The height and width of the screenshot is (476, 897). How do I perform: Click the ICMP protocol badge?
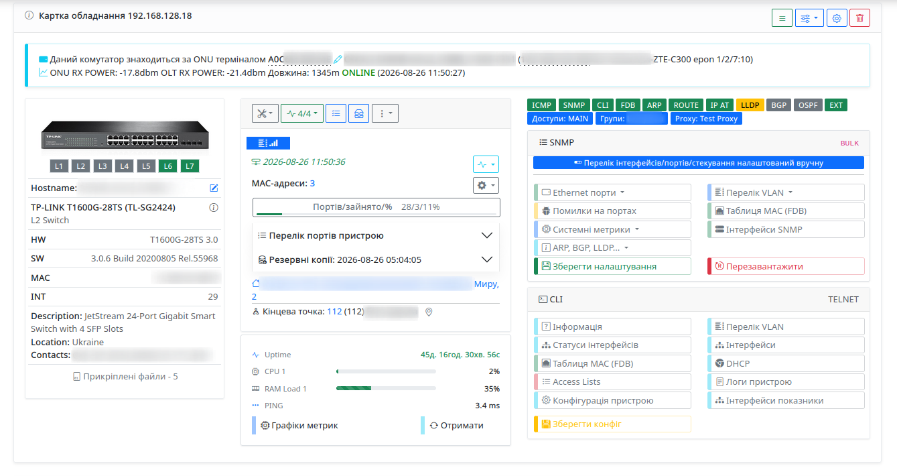coord(542,105)
